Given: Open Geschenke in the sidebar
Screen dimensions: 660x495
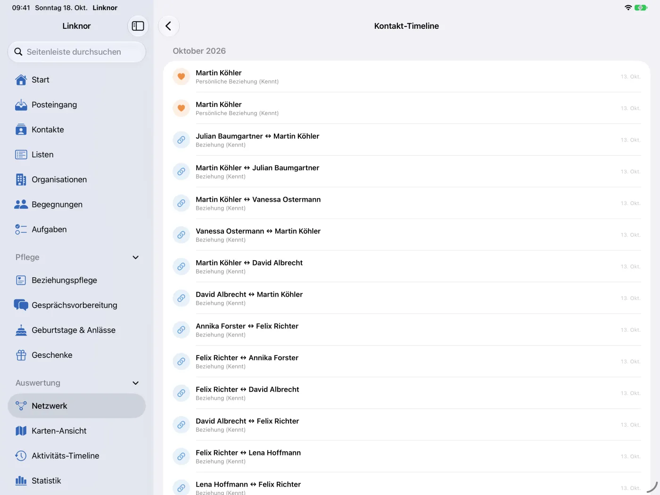Looking at the screenshot, I should click(x=77, y=355).
